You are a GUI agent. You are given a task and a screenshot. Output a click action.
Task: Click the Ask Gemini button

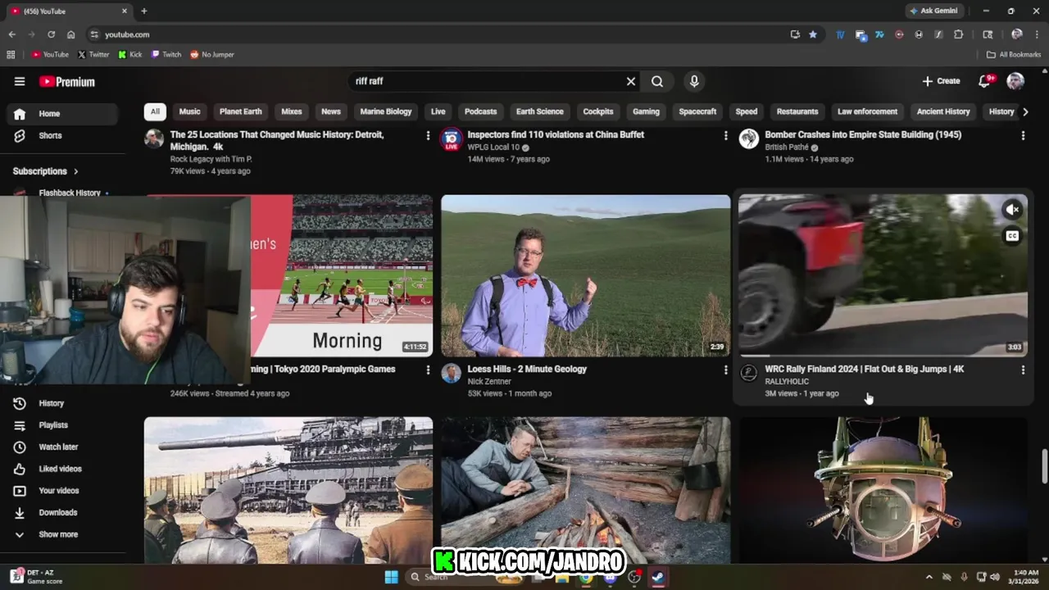(933, 11)
